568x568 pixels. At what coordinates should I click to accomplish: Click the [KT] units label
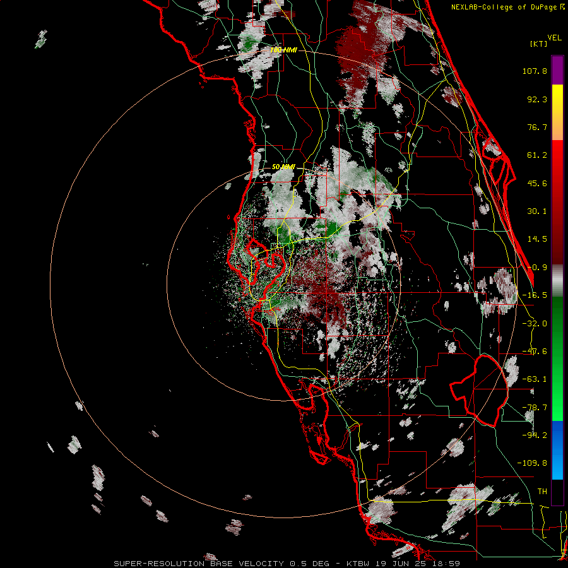click(x=539, y=44)
